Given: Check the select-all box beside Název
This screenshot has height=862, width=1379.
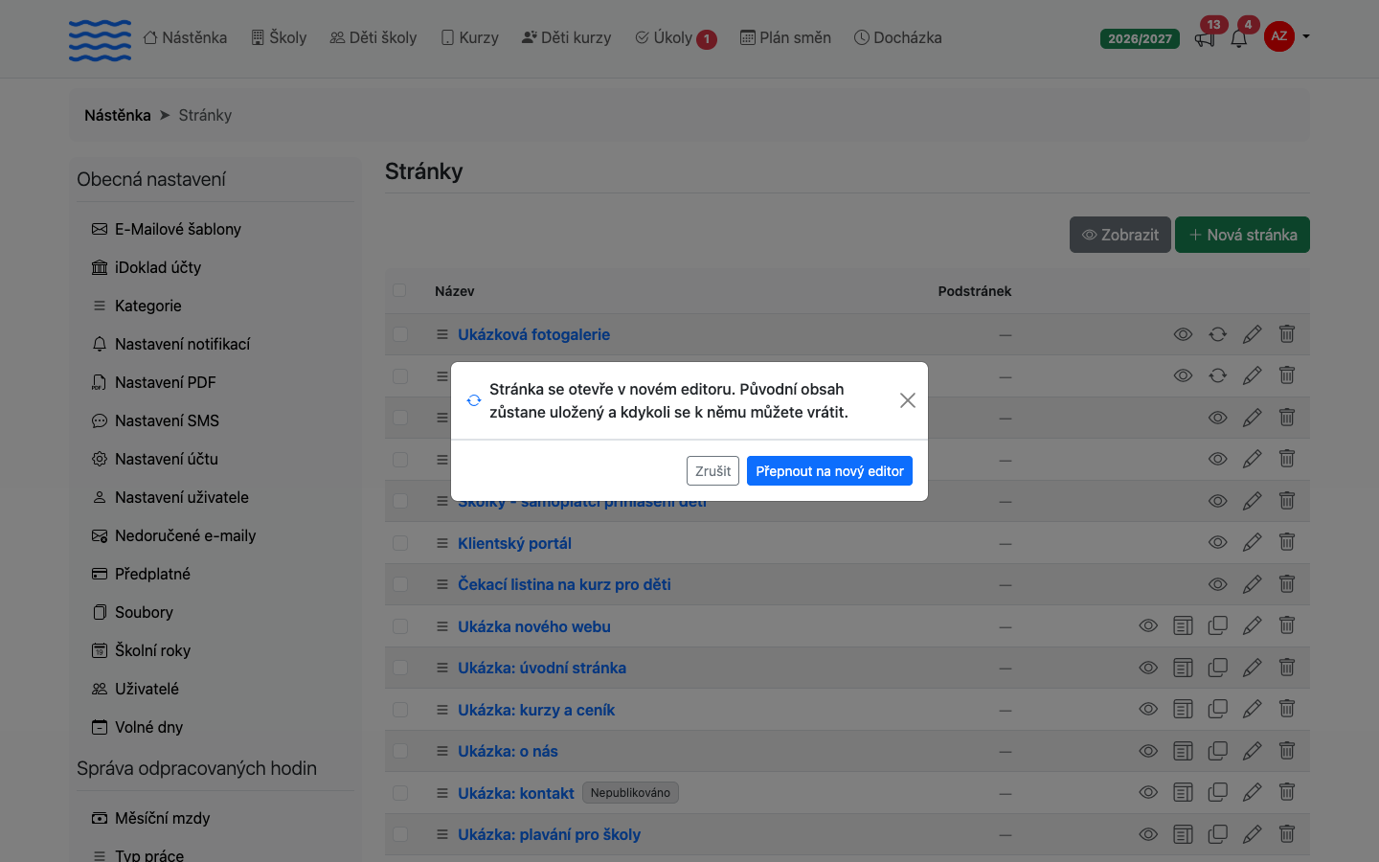Looking at the screenshot, I should (399, 290).
